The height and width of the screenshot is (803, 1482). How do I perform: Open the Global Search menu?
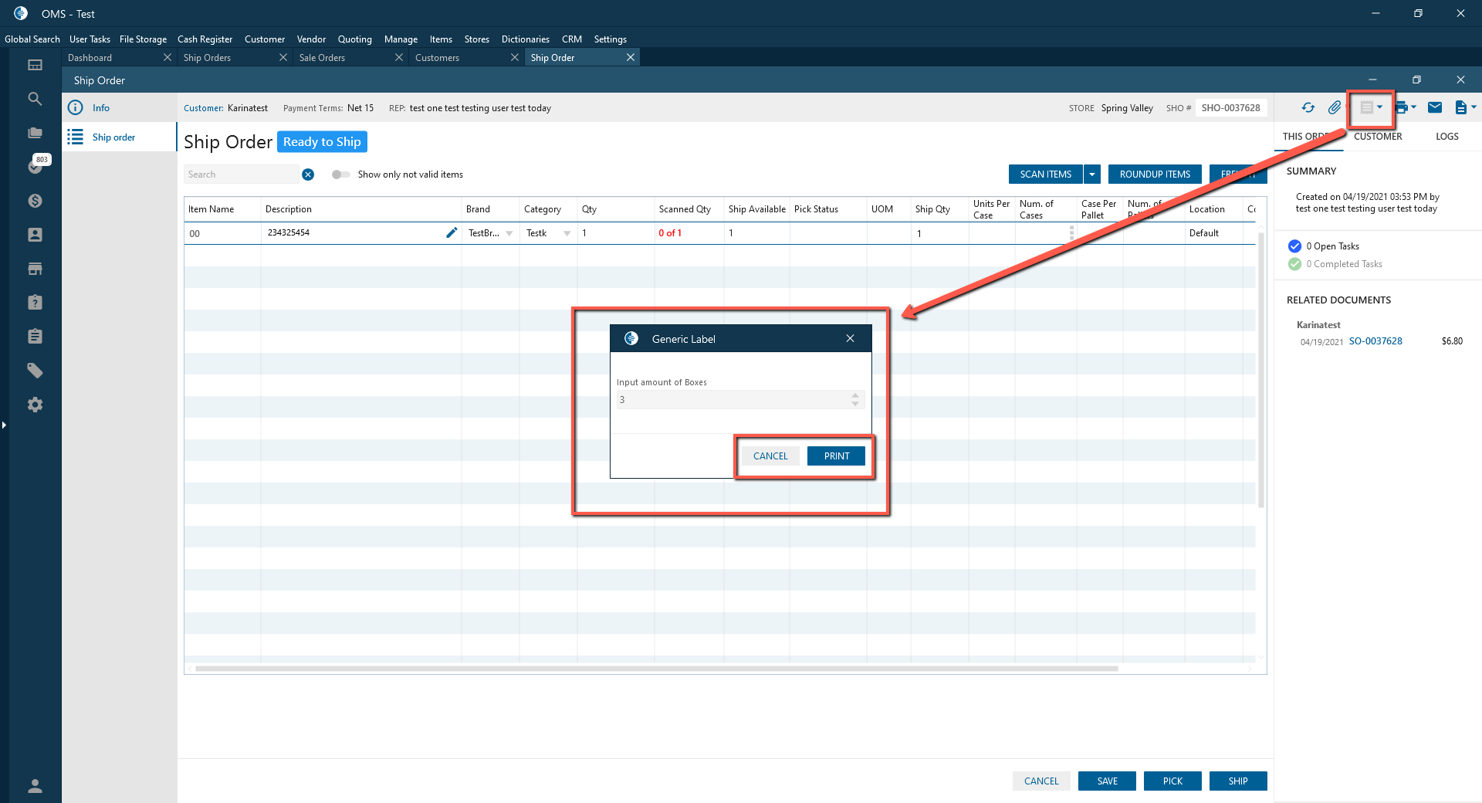32,39
